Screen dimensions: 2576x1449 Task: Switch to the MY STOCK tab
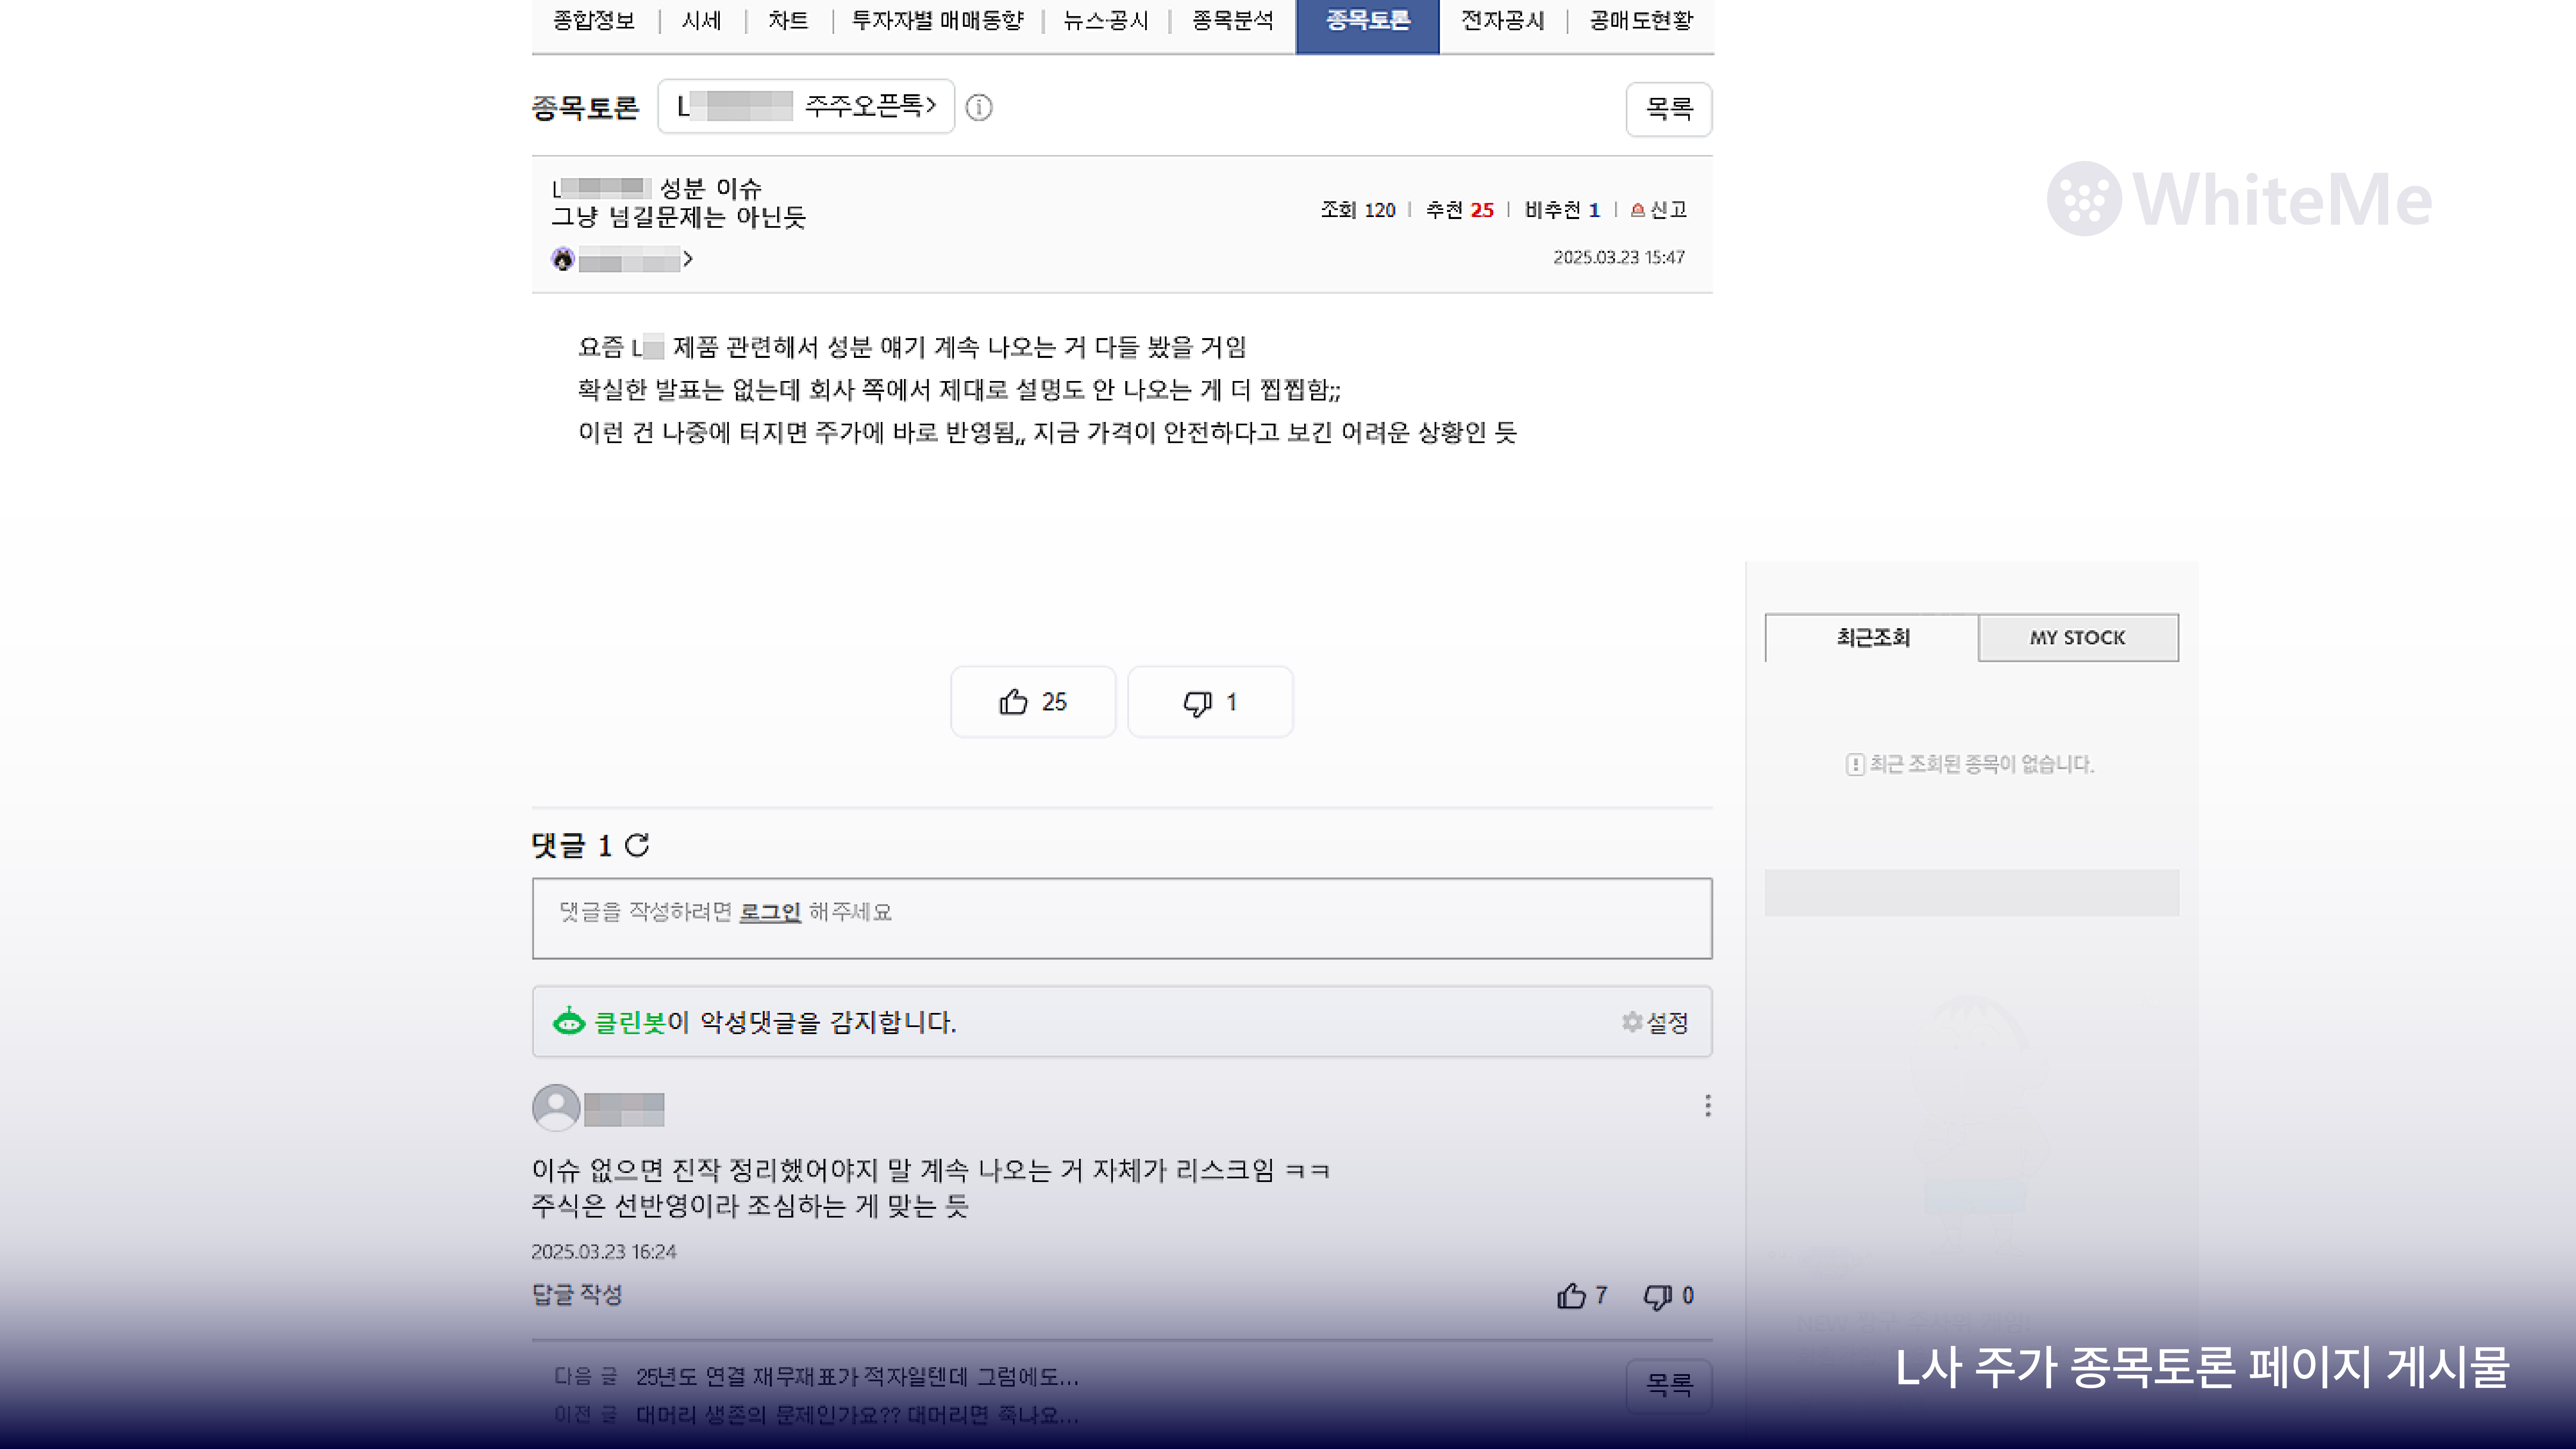pyautogui.click(x=2078, y=637)
